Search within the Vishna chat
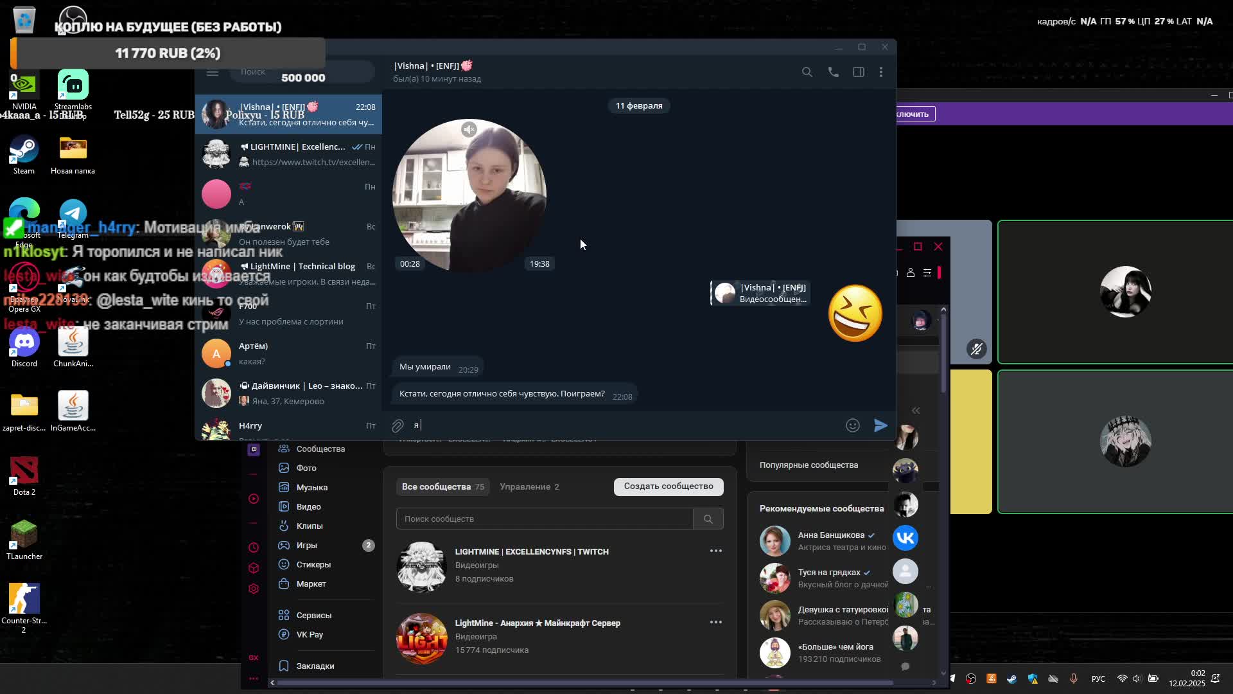 point(807,72)
